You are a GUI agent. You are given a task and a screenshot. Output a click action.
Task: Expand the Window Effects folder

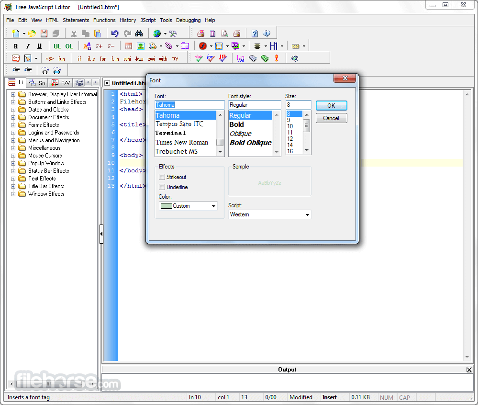click(13, 194)
